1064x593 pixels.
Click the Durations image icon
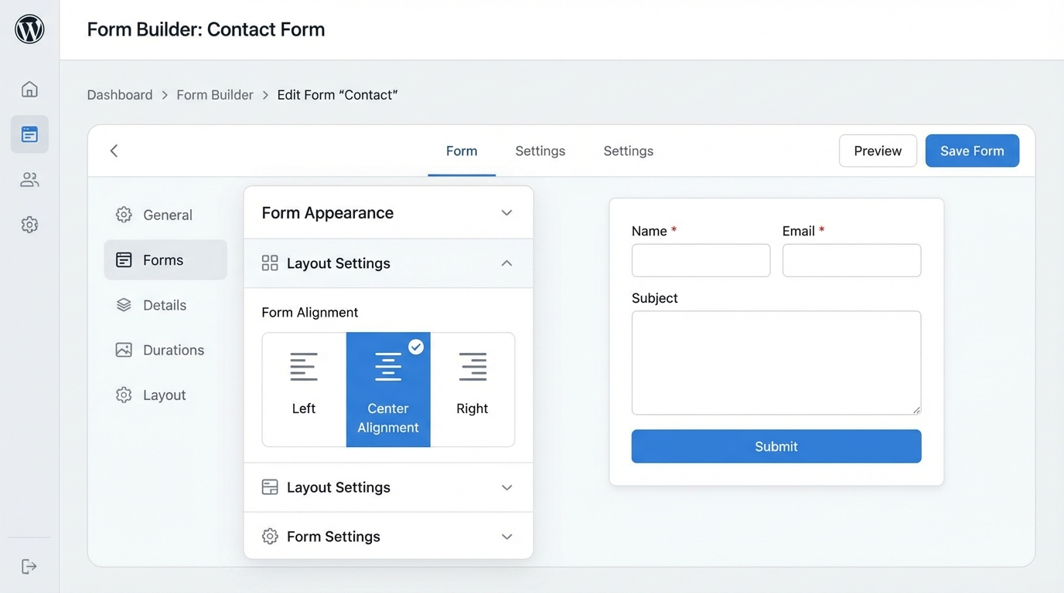pos(124,350)
